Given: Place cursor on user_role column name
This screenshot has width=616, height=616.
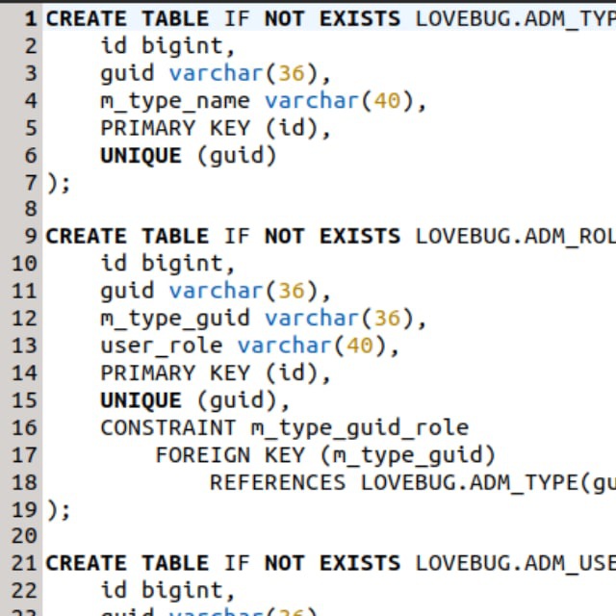Looking at the screenshot, I should 162,346.
